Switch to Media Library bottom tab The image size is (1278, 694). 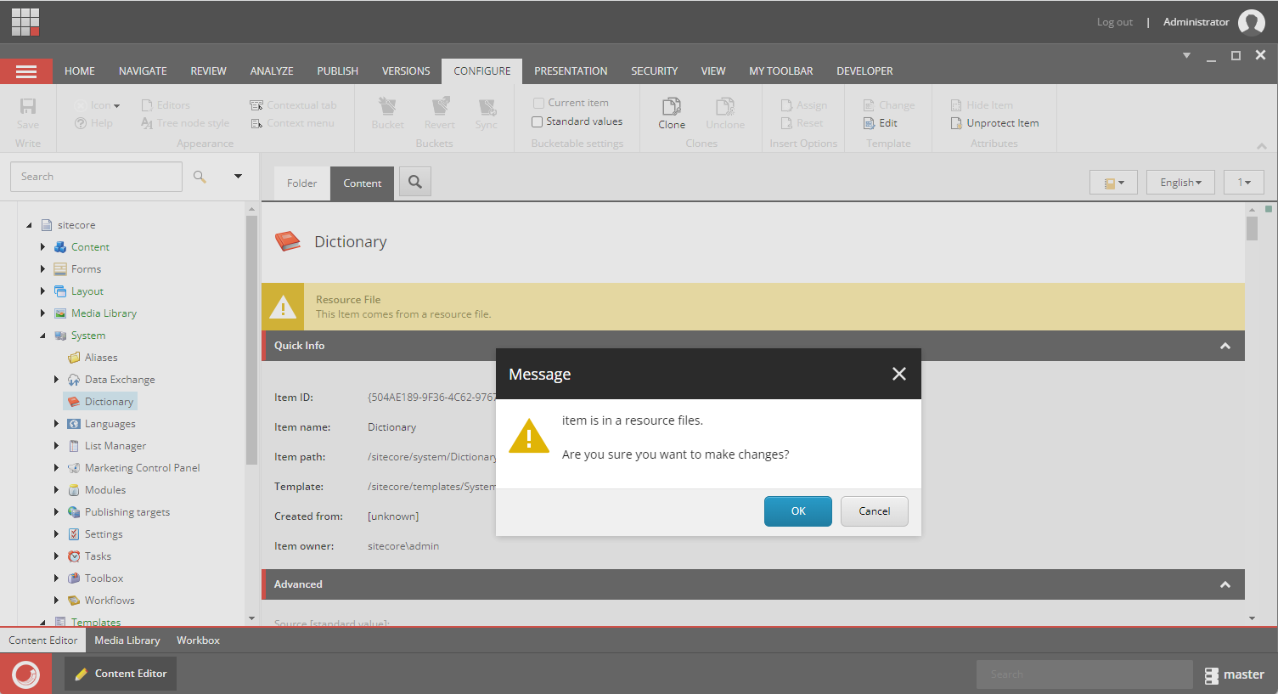click(127, 640)
